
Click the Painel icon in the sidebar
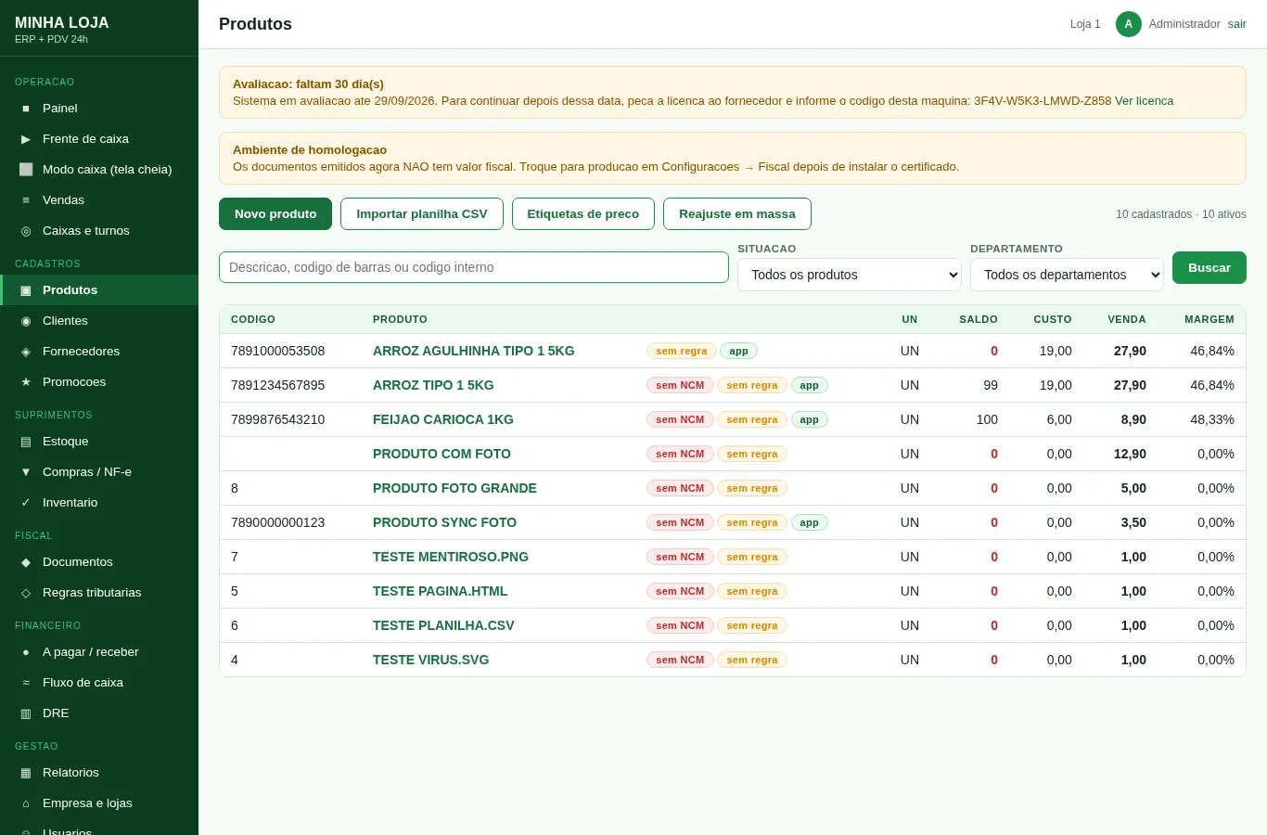[26, 109]
